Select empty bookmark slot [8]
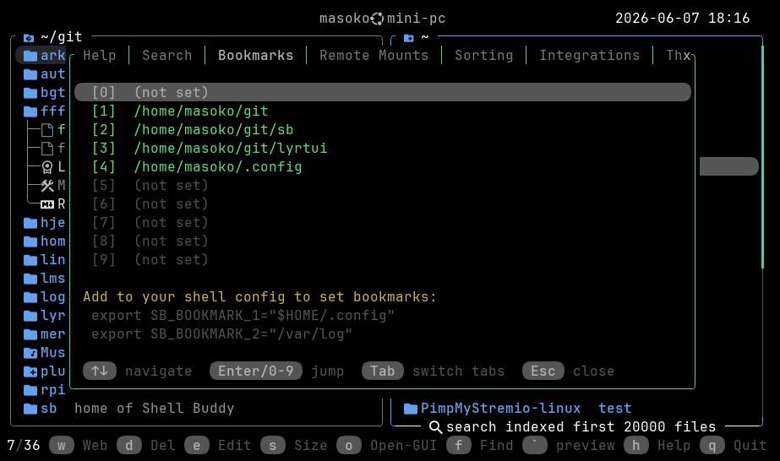This screenshot has width=780, height=461. click(150, 241)
